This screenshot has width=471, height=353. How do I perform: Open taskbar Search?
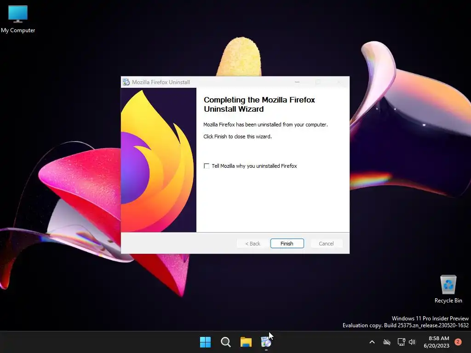[225, 342]
